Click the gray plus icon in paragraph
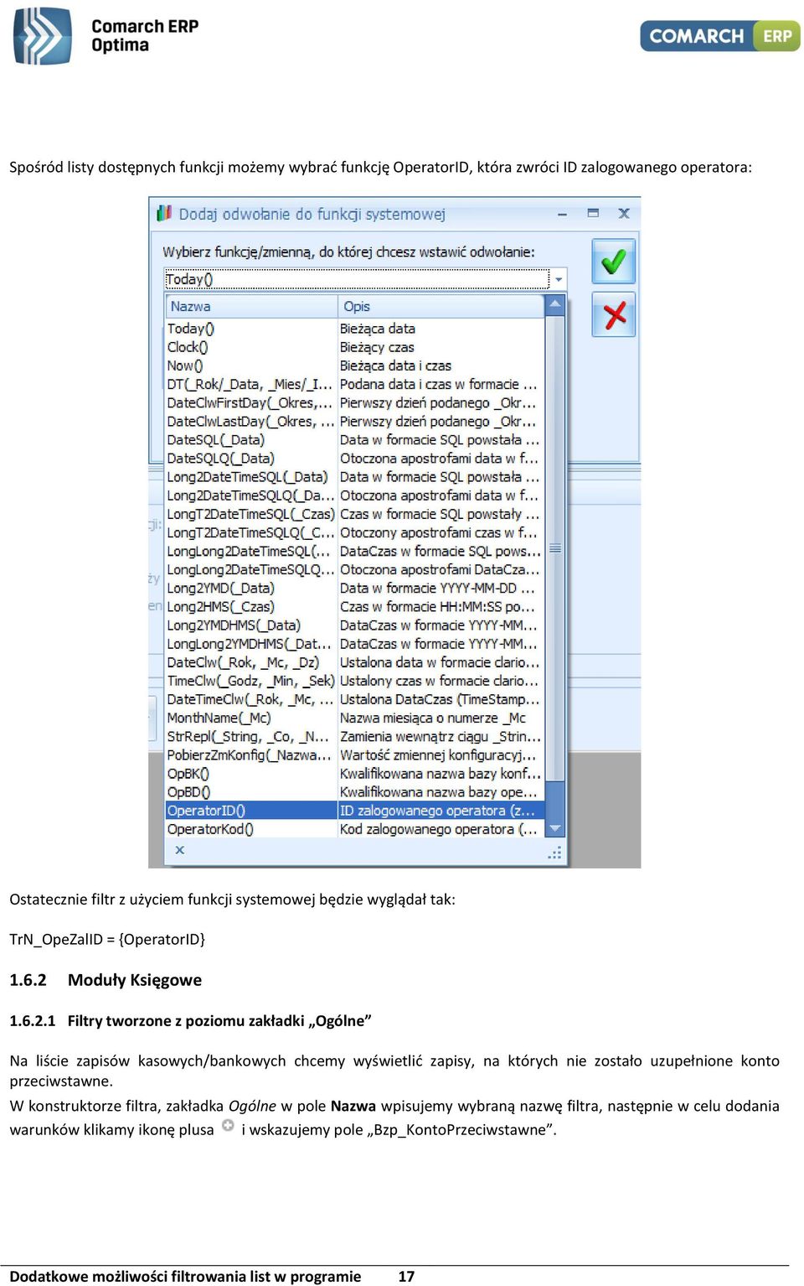 pyautogui.click(x=228, y=1126)
